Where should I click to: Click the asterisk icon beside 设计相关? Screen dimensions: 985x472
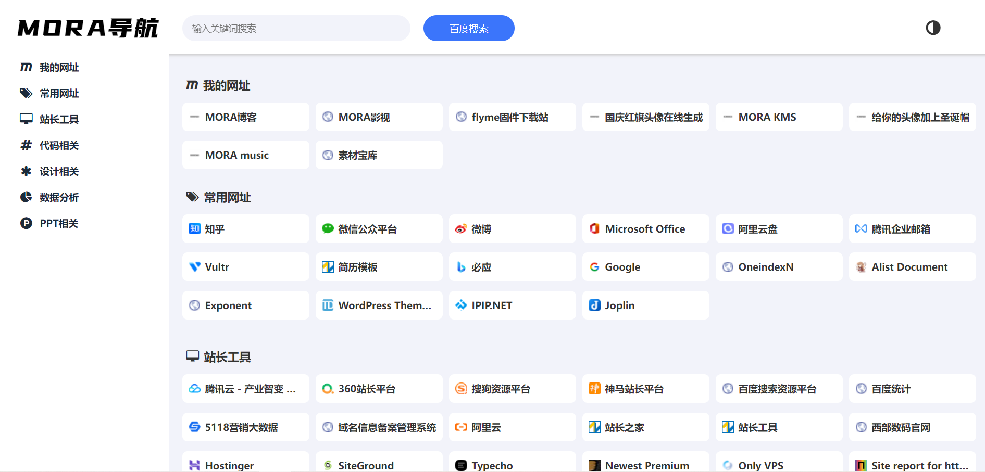26,171
